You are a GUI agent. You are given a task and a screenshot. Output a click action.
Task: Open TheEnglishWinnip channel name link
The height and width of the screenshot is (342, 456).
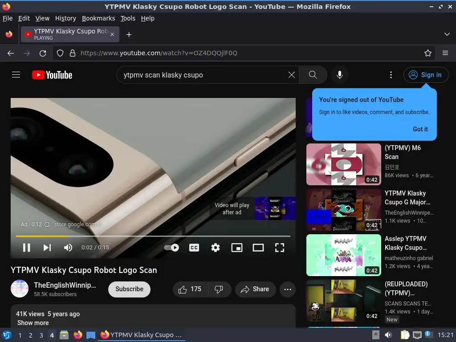coord(65,285)
